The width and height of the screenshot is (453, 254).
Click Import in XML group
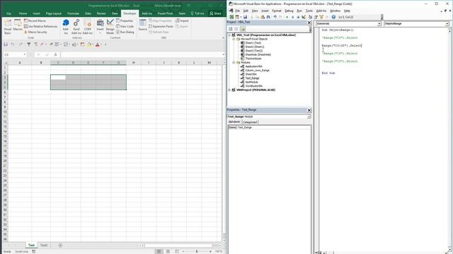click(182, 20)
